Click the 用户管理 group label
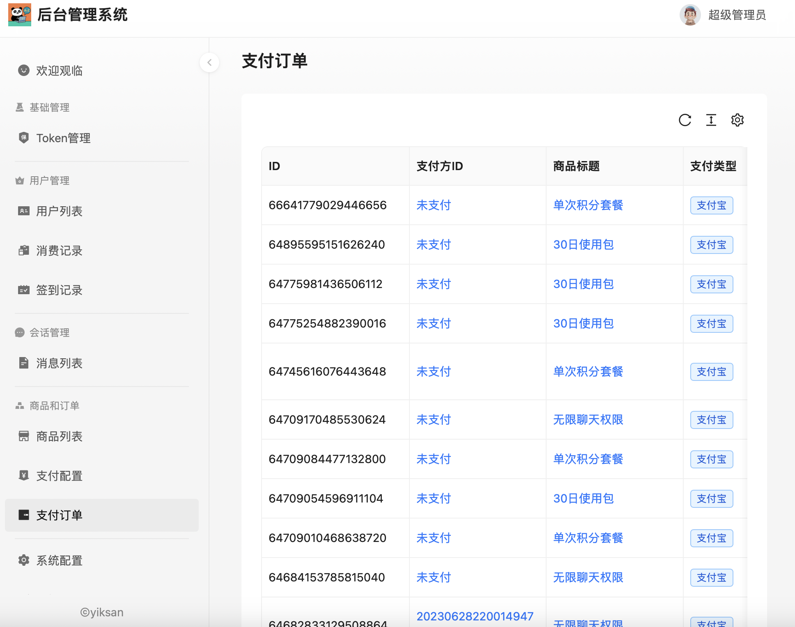Image resolution: width=795 pixels, height=627 pixels. coord(49,180)
